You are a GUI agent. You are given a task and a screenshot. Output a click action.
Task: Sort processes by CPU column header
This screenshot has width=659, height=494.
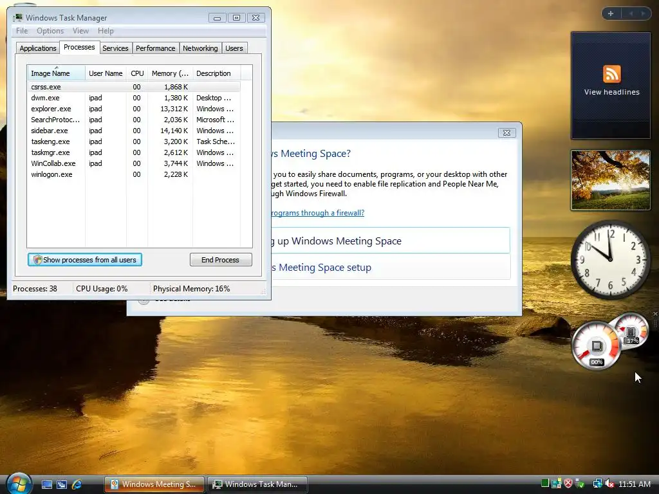click(137, 73)
